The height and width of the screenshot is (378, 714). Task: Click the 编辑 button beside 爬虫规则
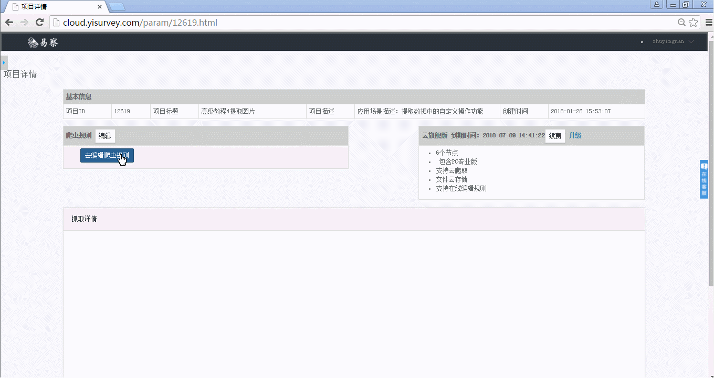pos(105,136)
